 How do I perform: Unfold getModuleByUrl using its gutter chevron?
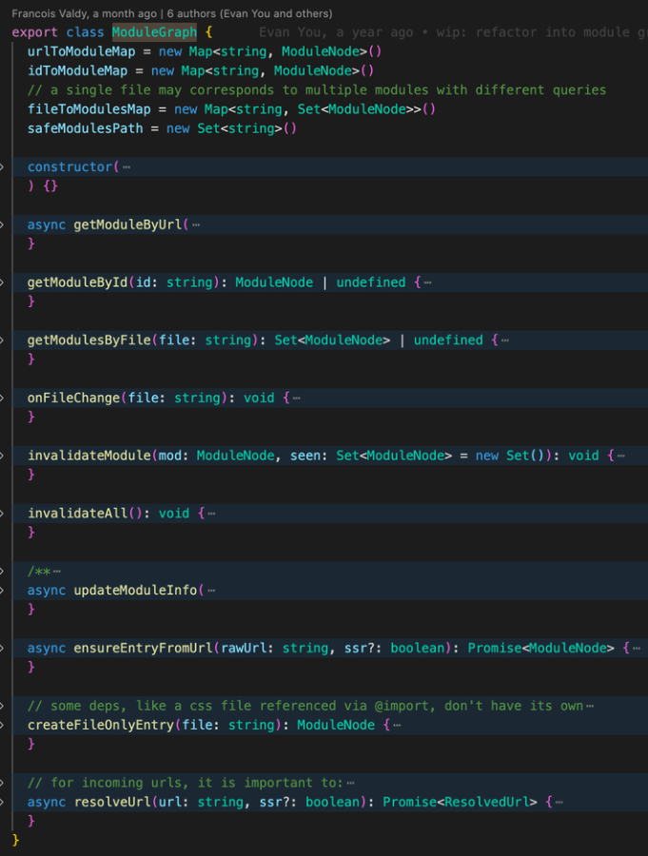[x=3, y=224]
